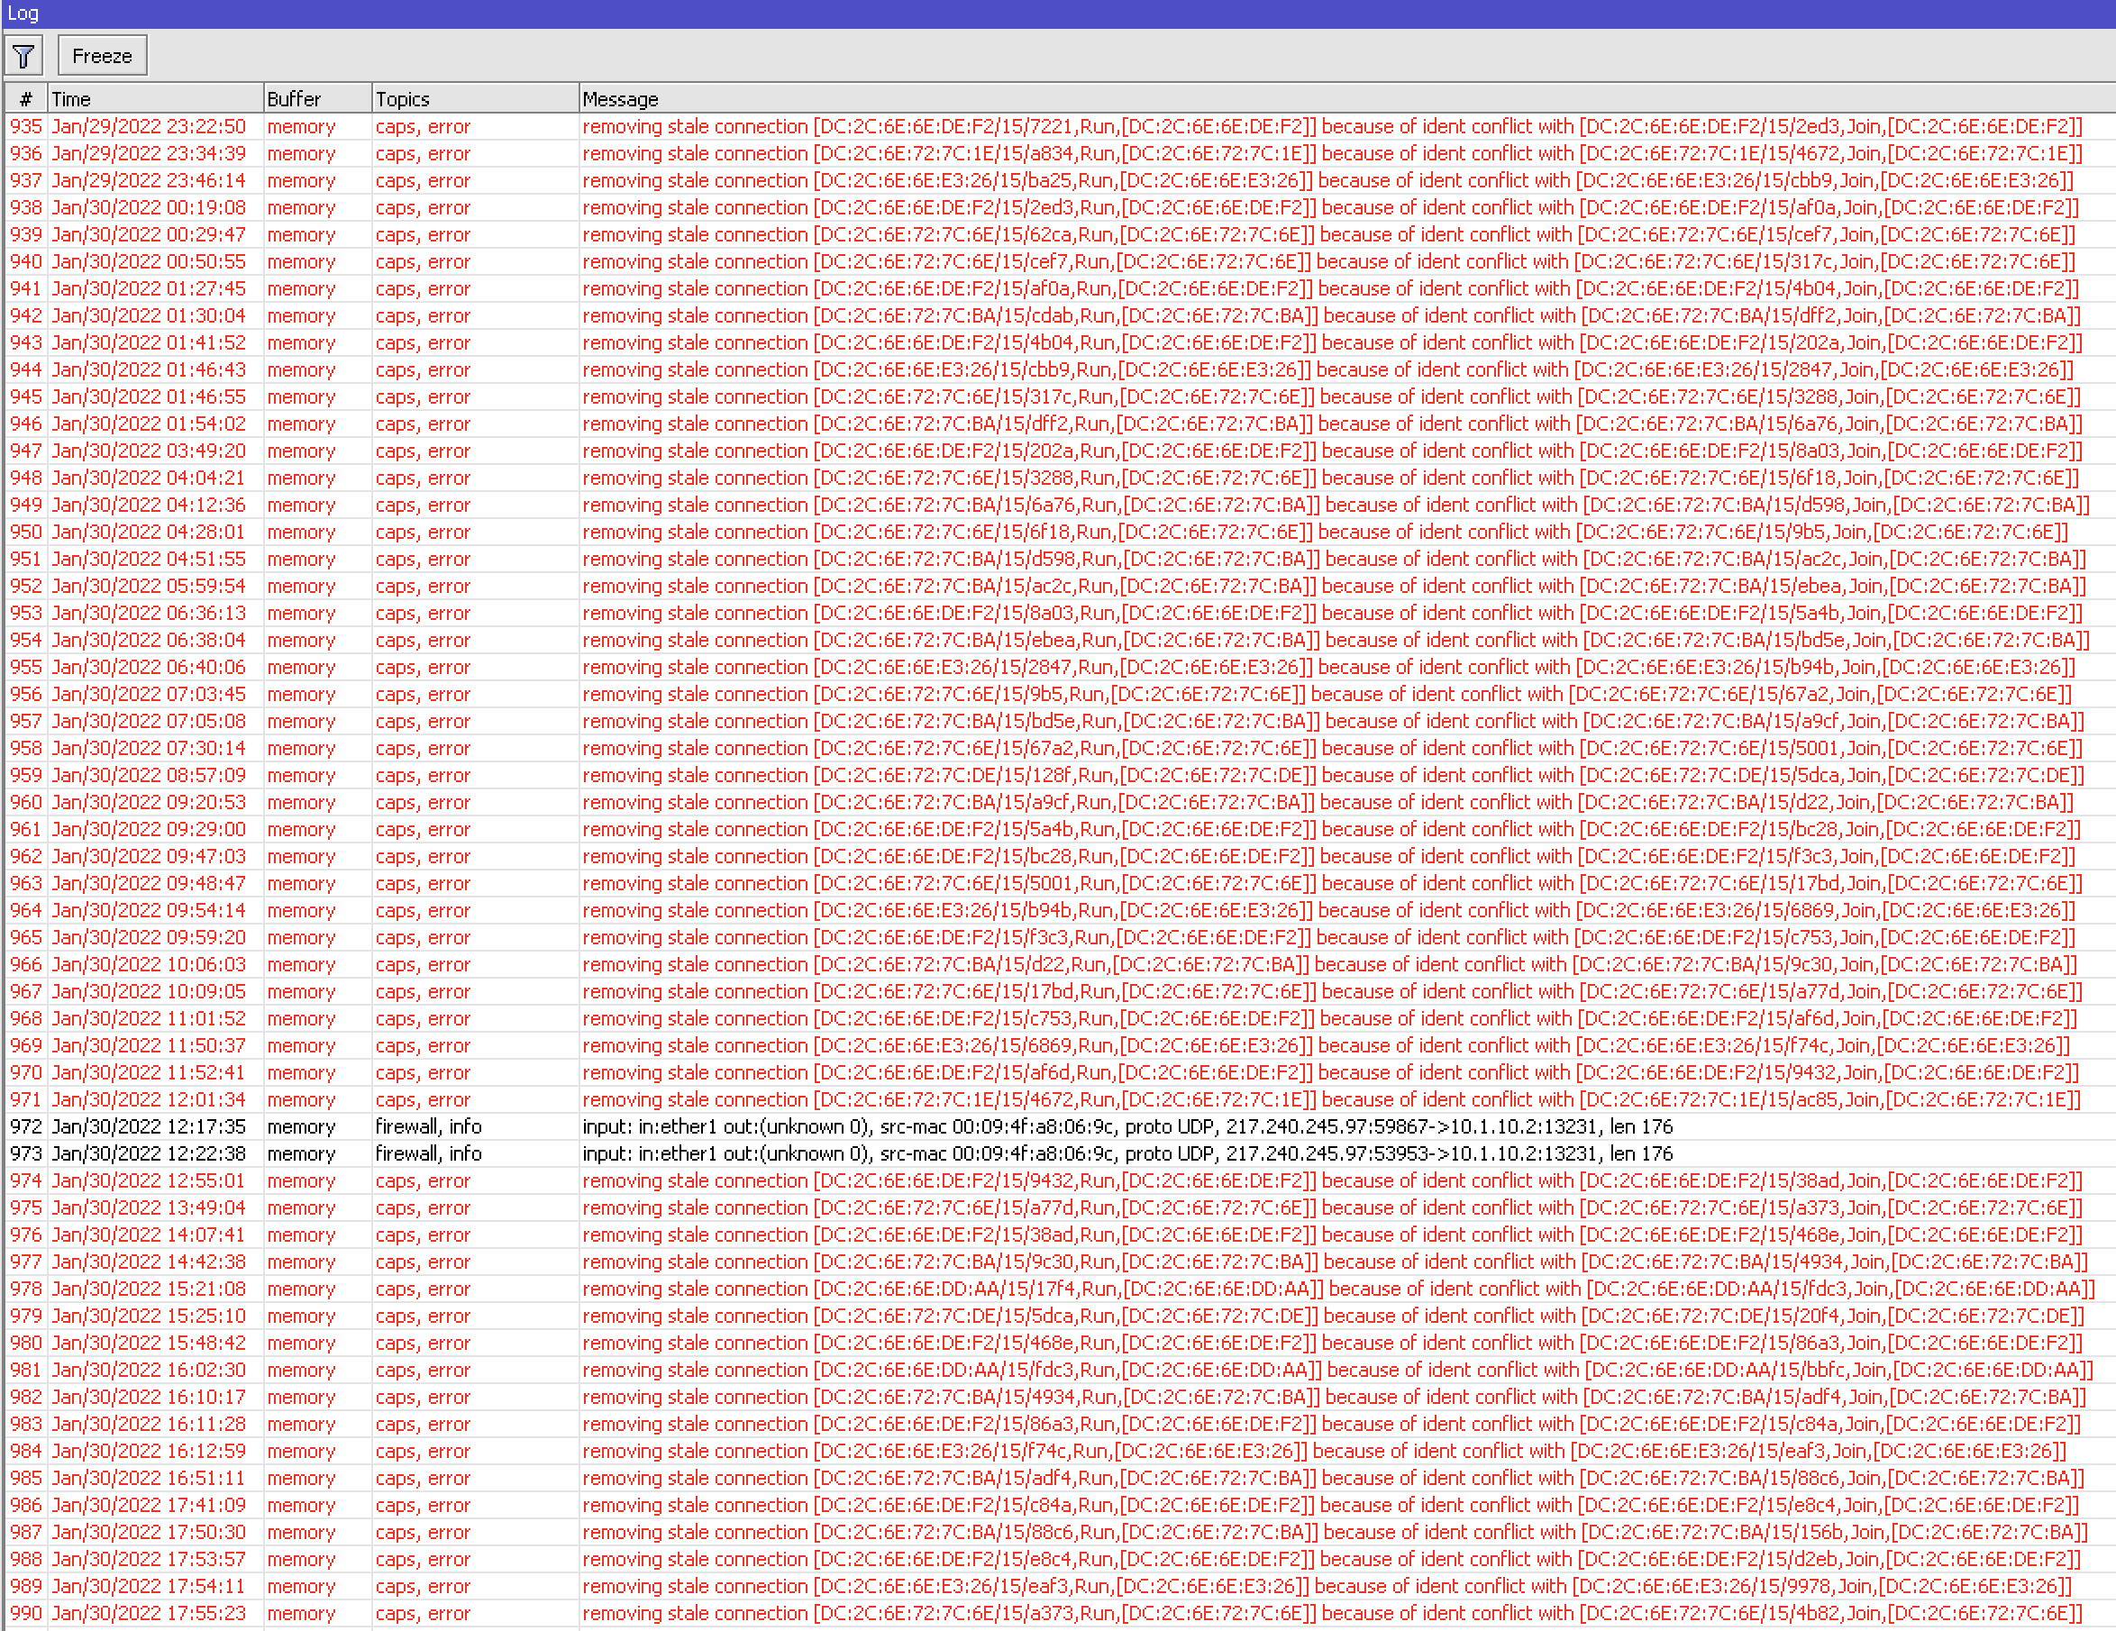
Task: Click the filter funnel icon
Action: [23, 56]
